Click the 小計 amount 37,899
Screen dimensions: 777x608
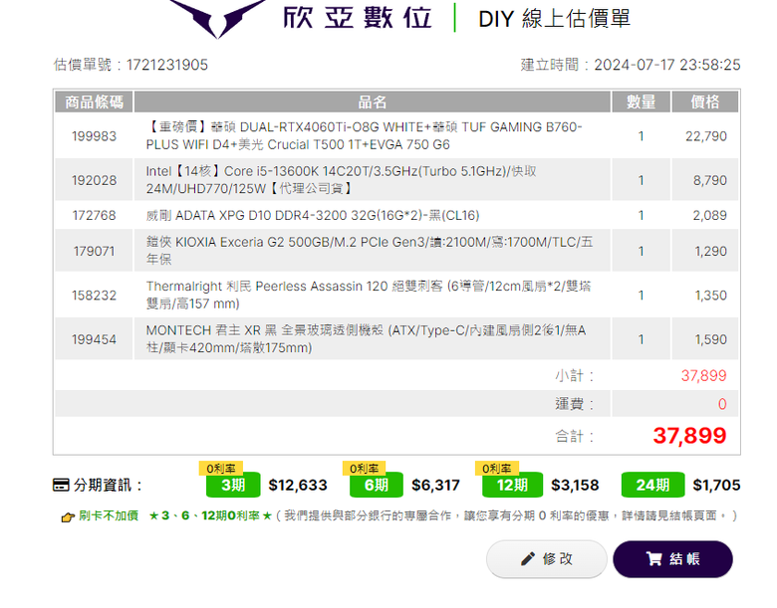coord(703,376)
